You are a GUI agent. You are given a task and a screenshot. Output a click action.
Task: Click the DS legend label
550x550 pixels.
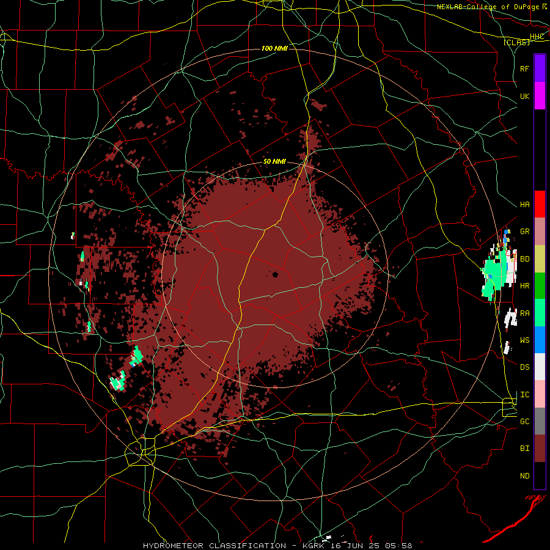click(524, 367)
